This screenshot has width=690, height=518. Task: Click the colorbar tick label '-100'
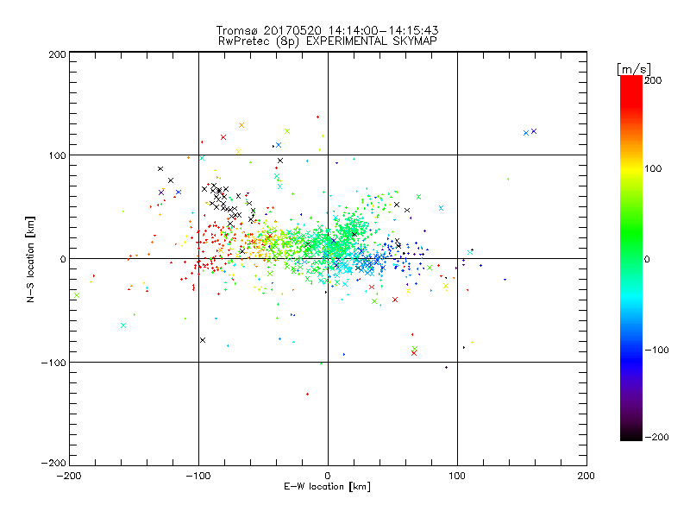[656, 350]
